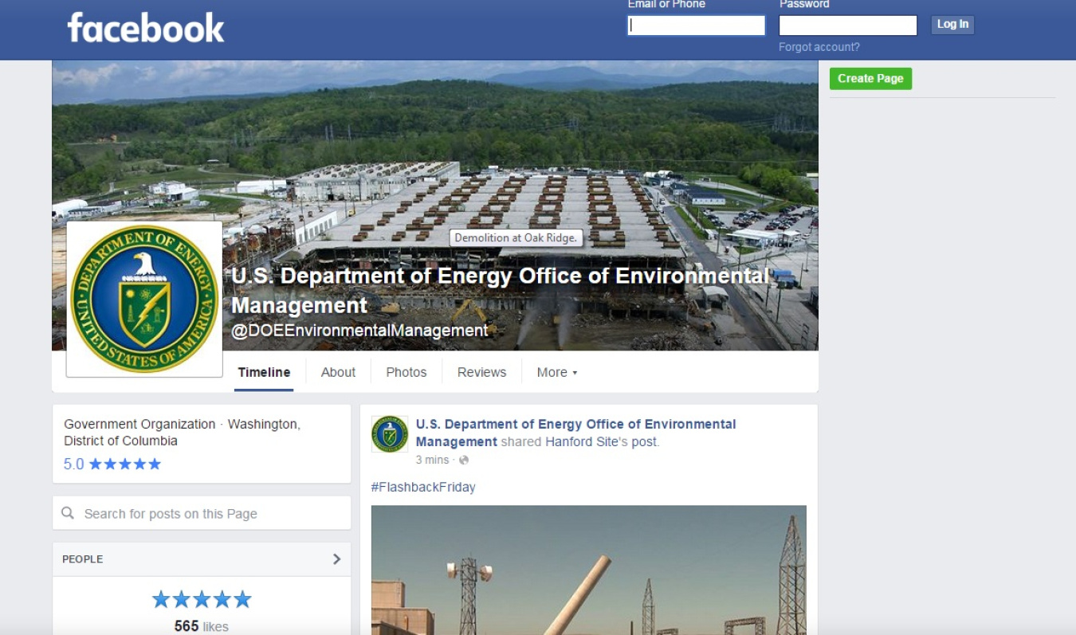This screenshot has width=1076, height=635.
Task: Click the Demolition at Oak Ridge tooltip
Action: point(516,238)
